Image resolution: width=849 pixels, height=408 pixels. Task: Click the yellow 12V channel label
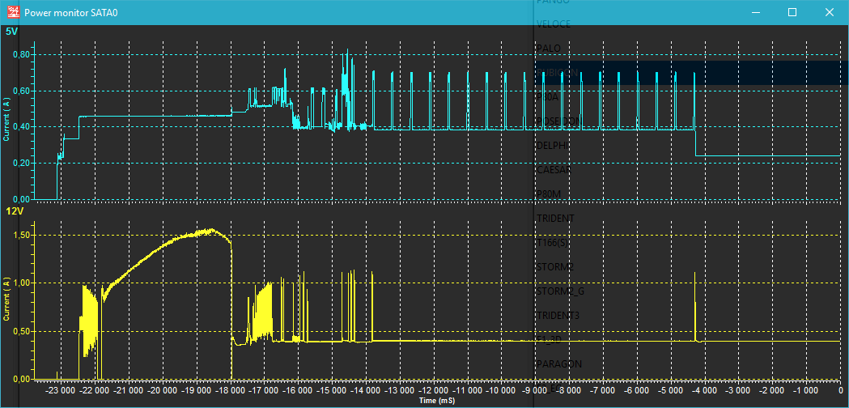[14, 211]
